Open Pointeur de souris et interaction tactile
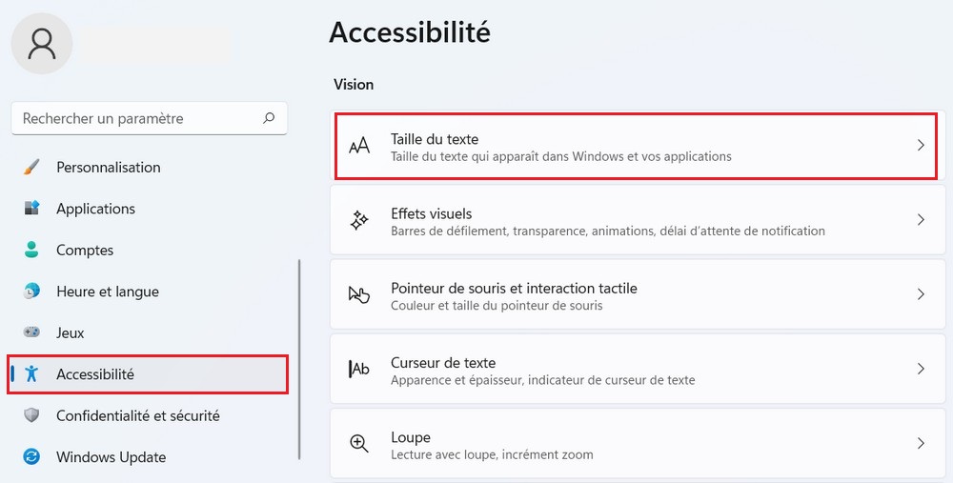Image resolution: width=953 pixels, height=483 pixels. 514,294
